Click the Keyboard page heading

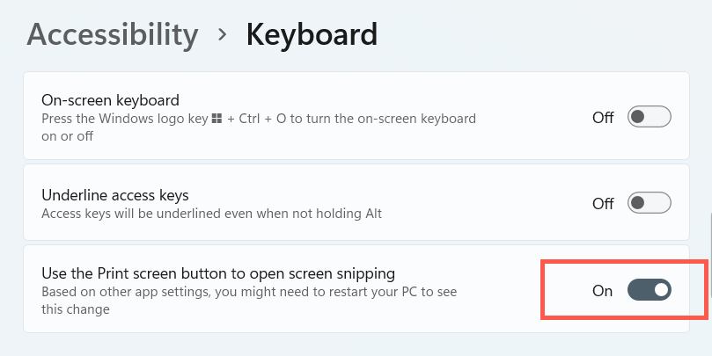(x=312, y=34)
